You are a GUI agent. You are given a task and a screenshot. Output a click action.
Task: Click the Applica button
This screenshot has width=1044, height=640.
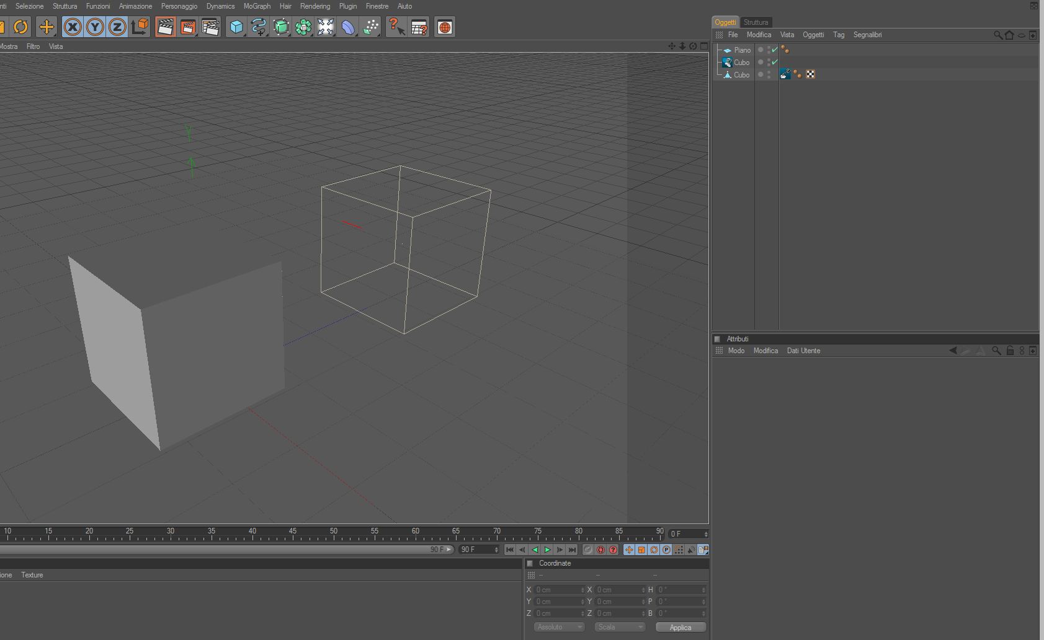[x=680, y=627]
